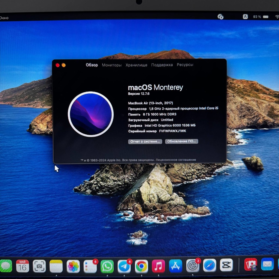Click the round menu bar icon with badge 4
Image resolution: width=279 pixels, height=279 pixels.
pyautogui.click(x=220, y=17)
